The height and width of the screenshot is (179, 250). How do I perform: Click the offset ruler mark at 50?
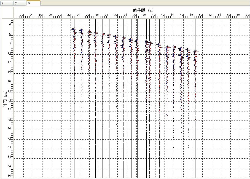pos(200,15)
